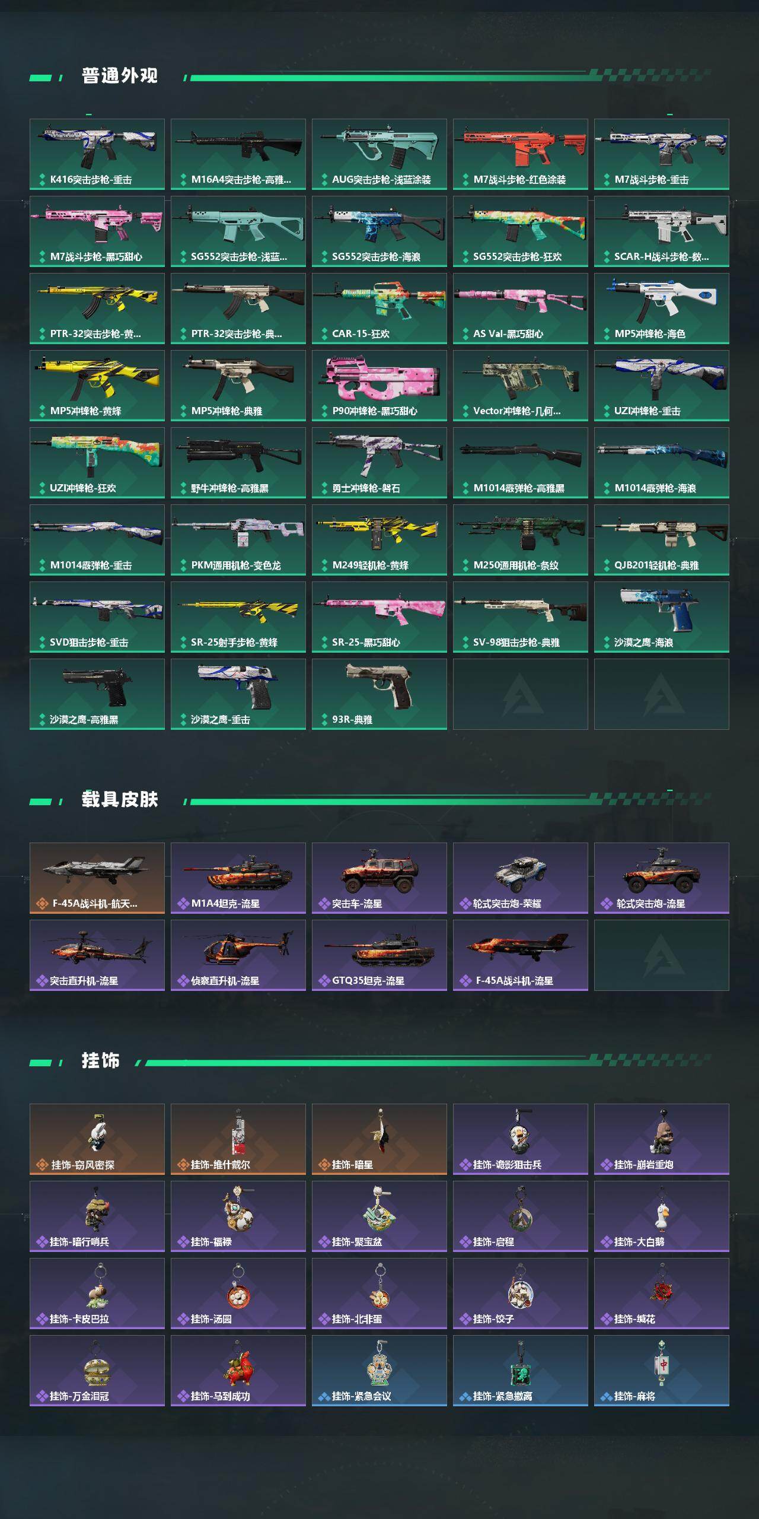Click the 载具皮肤 section header
759x1519 pixels.
click(x=120, y=800)
